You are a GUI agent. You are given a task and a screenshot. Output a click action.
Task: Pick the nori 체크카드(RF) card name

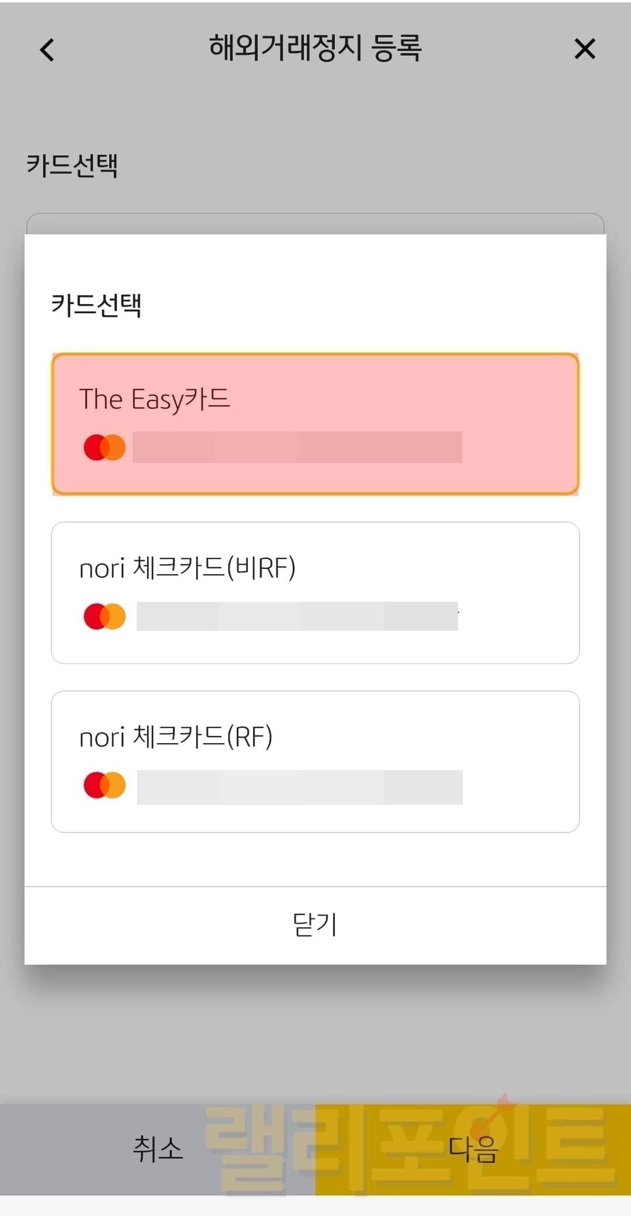tap(176, 737)
